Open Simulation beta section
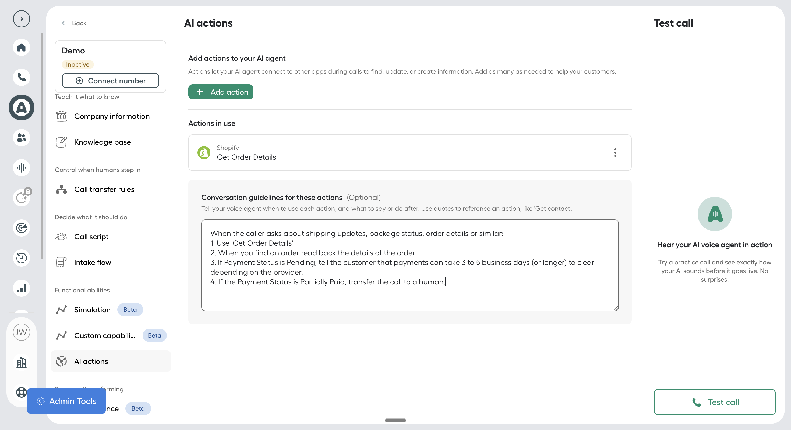 [111, 309]
